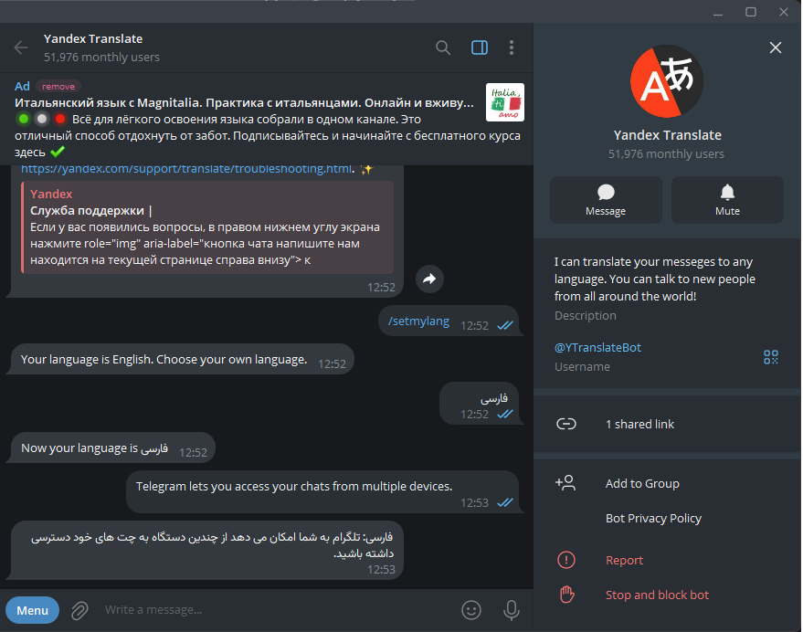Click the back arrow in chat header
The width and height of the screenshot is (803, 632).
click(x=21, y=47)
